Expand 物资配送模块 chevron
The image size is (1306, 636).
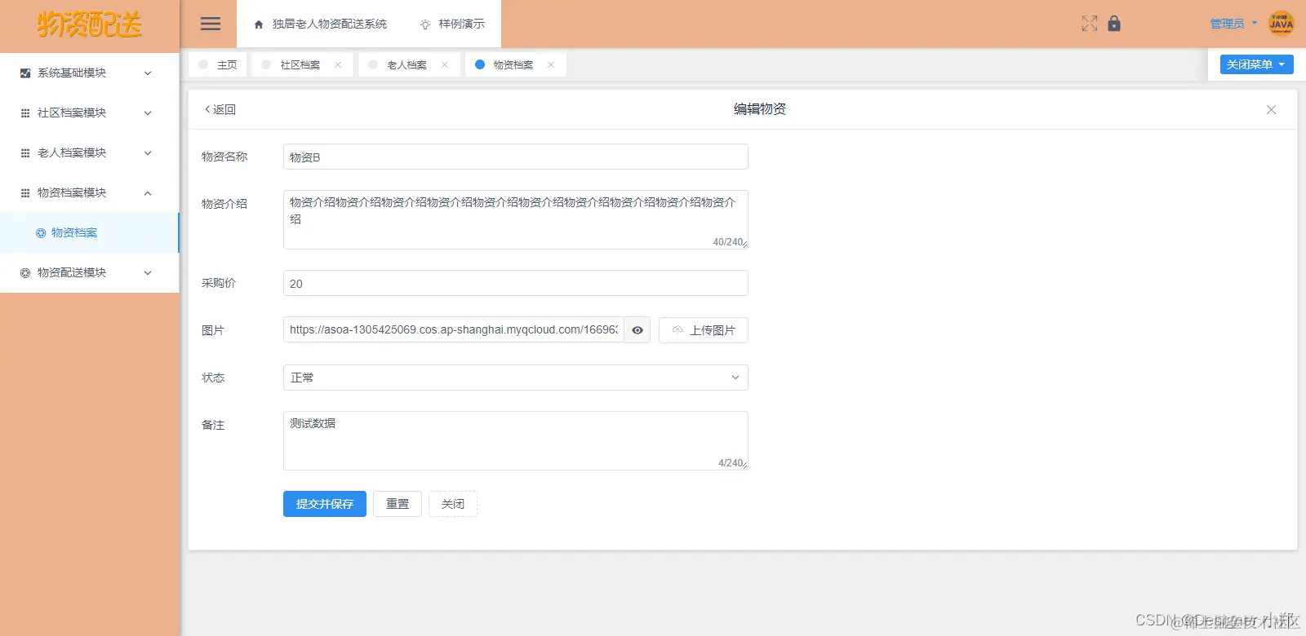pos(148,273)
